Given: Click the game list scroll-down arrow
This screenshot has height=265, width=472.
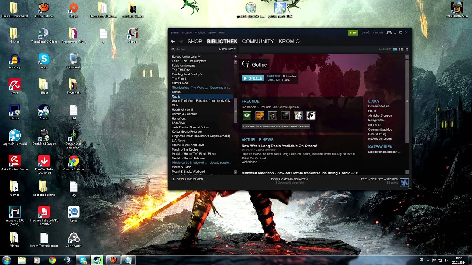Looking at the screenshot, I should tap(236, 172).
